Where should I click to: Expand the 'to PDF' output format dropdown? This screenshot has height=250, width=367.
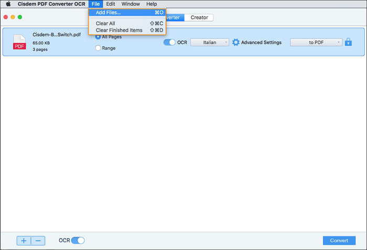click(x=316, y=42)
